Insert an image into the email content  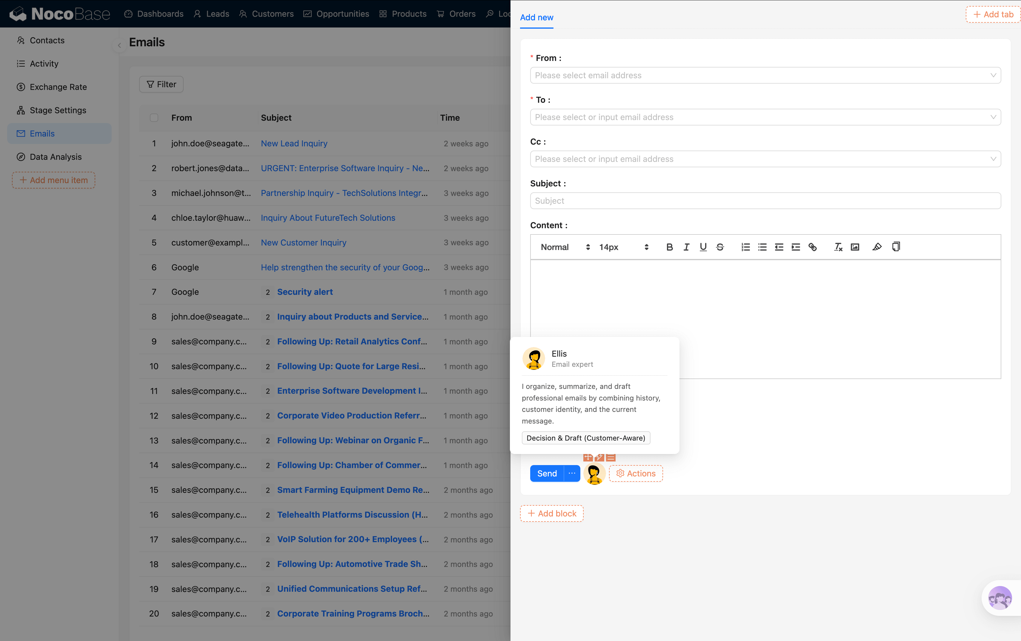pyautogui.click(x=855, y=247)
